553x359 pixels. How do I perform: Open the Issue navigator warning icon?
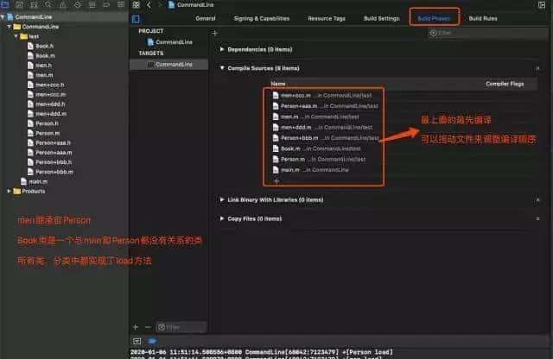tap(63, 4)
